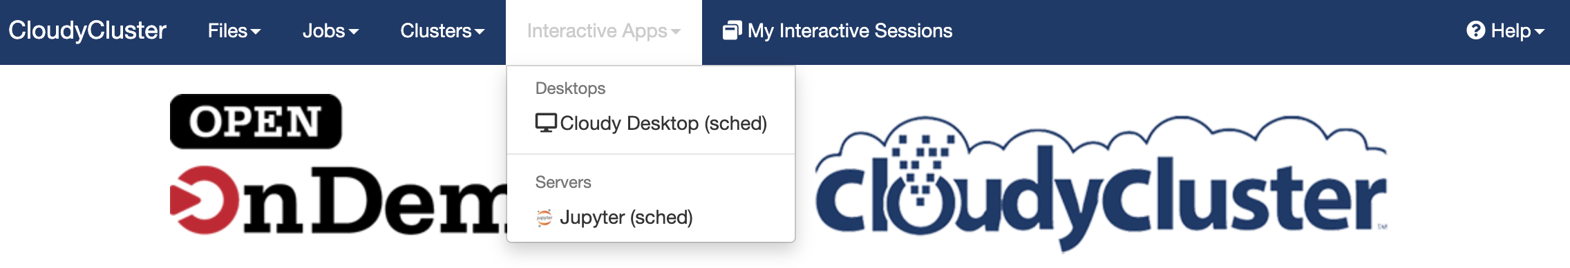
Task: Open the Help menu
Action: coord(1505,31)
